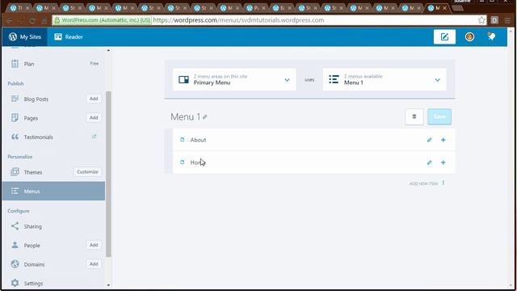Click external link icon beside Testimonials
Screen dimensions: 517x291
coord(94,137)
